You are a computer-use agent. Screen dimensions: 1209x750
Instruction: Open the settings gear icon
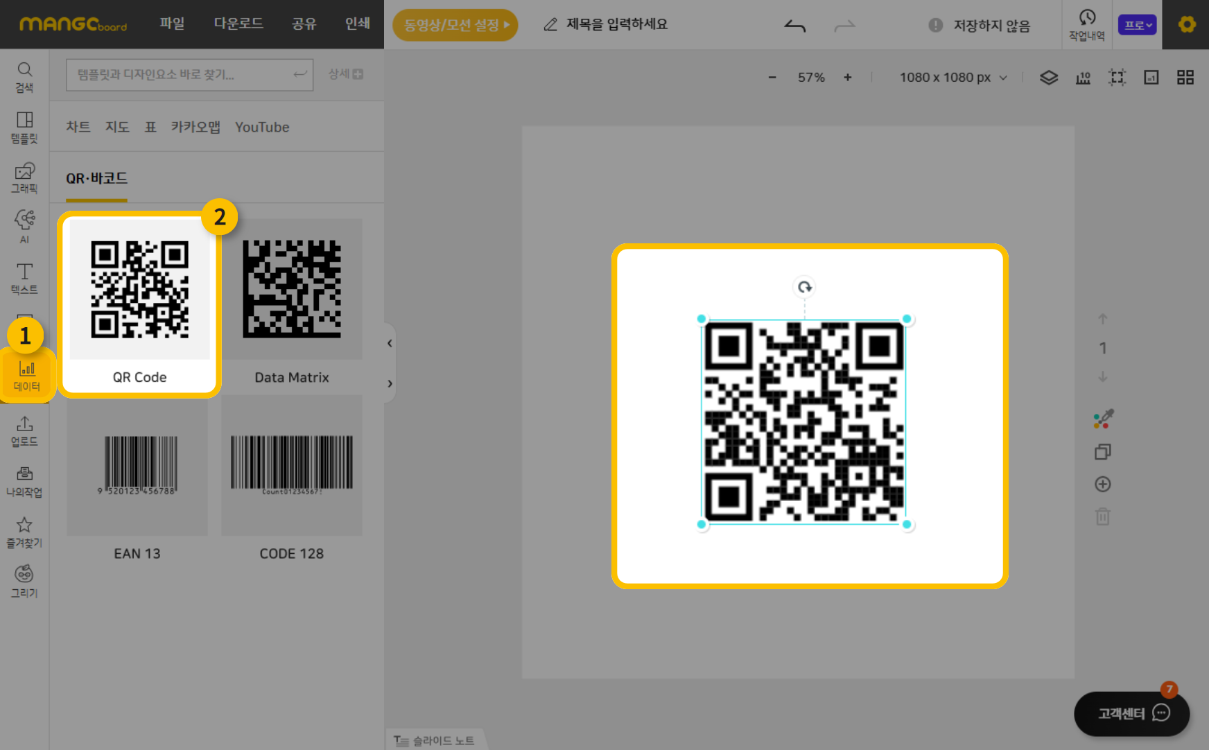pos(1187,24)
